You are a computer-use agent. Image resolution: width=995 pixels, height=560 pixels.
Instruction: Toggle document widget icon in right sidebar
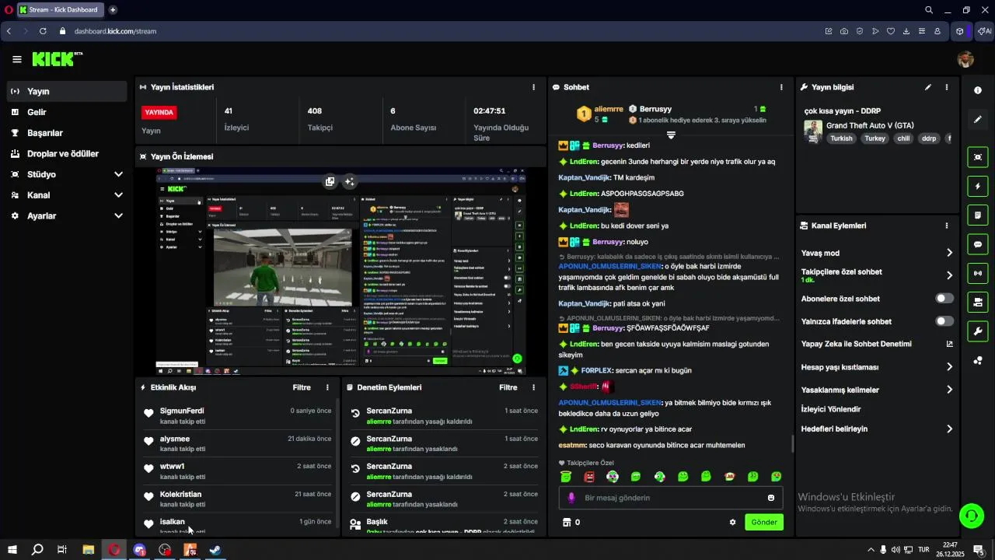click(978, 215)
